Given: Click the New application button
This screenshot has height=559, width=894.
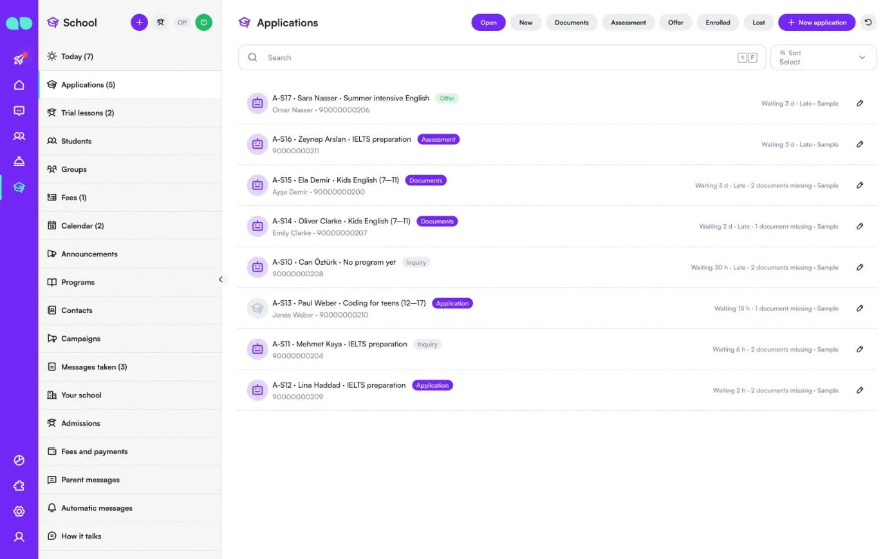Looking at the screenshot, I should click(817, 23).
